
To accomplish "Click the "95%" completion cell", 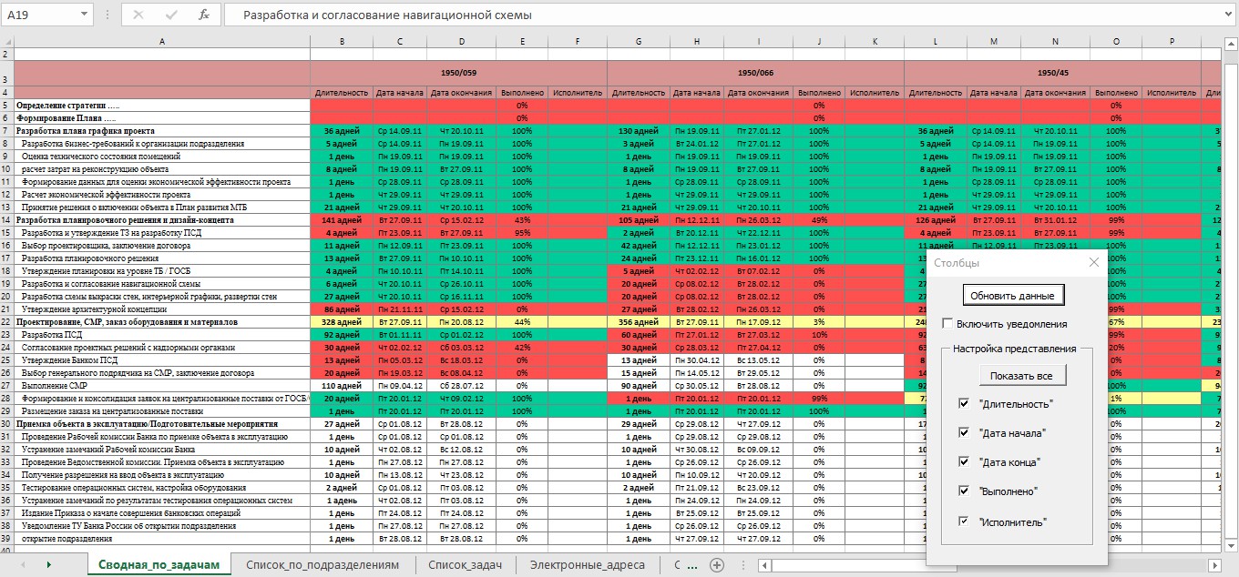I will [x=522, y=233].
